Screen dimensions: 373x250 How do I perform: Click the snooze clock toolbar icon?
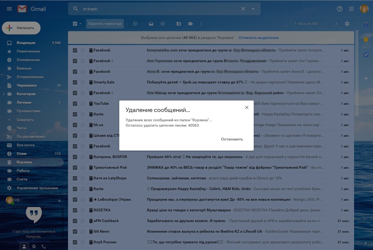[x=163, y=24]
